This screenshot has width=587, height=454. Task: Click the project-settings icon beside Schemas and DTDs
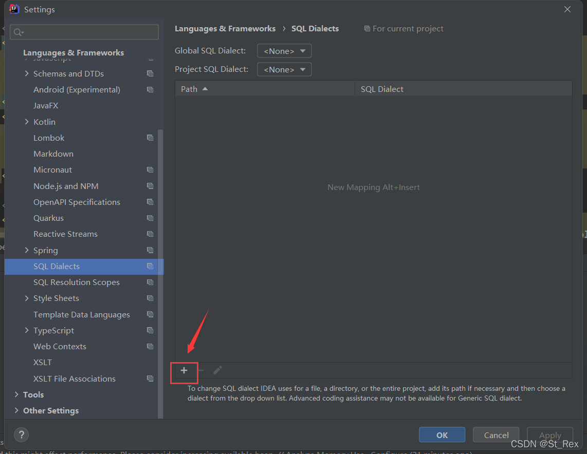coord(150,73)
